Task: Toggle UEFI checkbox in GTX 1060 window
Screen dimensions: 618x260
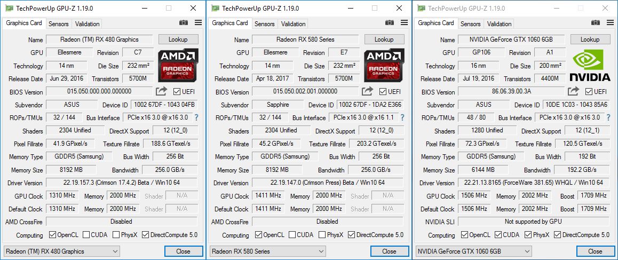Action: [x=589, y=92]
